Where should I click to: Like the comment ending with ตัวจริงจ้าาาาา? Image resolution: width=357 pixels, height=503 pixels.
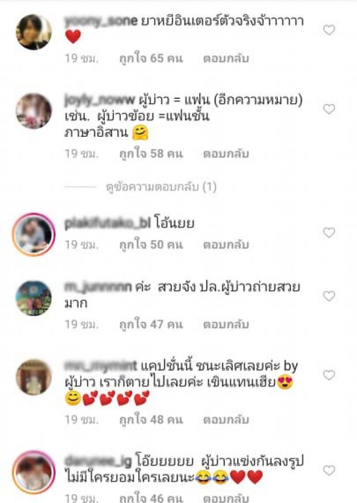click(329, 30)
